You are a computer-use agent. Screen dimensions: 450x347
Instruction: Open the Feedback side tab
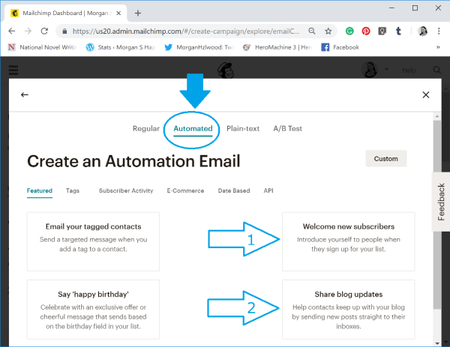(x=441, y=202)
